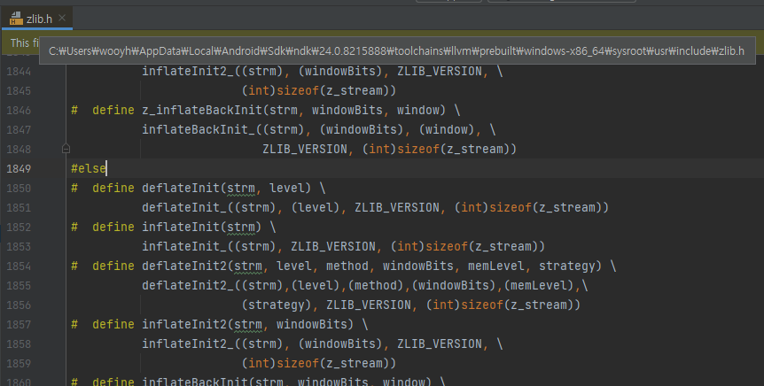Click deflateInit_ call on line 1851
764x386 pixels.
[x=184, y=207]
